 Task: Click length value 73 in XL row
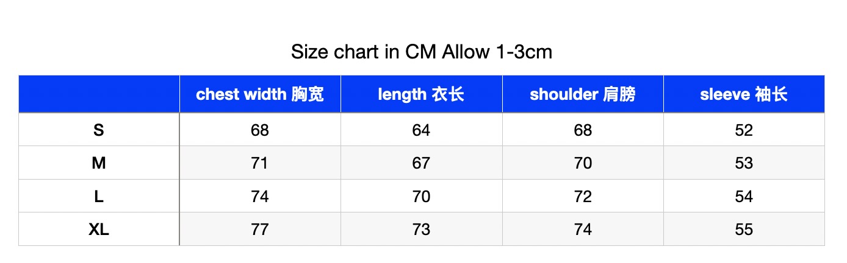(x=421, y=229)
